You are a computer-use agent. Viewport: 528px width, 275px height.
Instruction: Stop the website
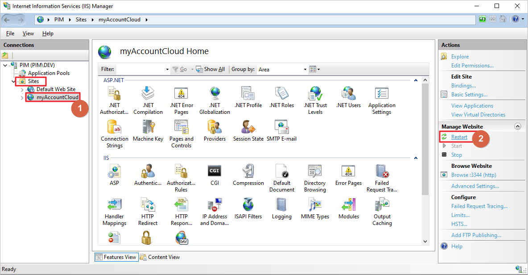[456, 154]
